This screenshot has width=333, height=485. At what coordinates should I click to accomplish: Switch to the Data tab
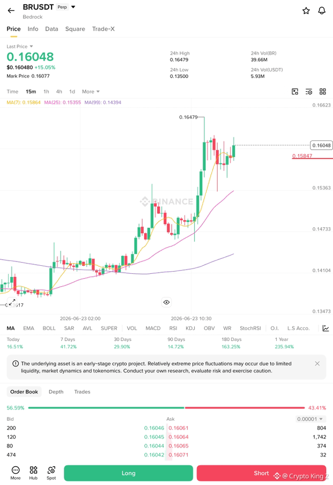(51, 29)
